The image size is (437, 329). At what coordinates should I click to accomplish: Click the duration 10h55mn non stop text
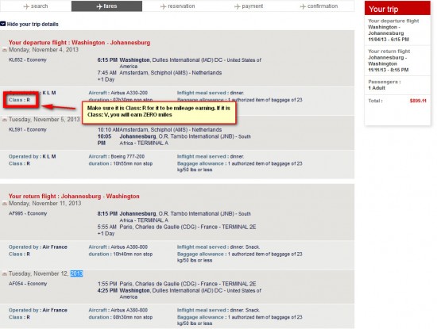click(121, 163)
